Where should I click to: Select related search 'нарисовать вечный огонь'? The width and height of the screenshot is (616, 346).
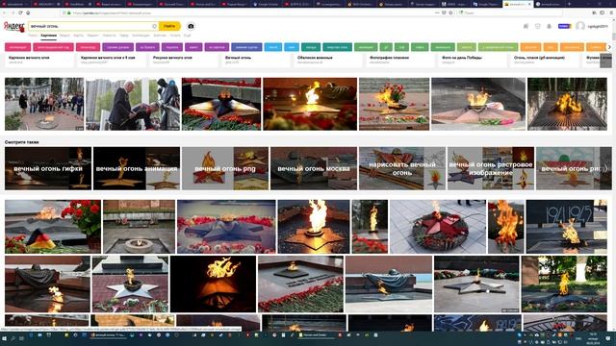(x=402, y=169)
